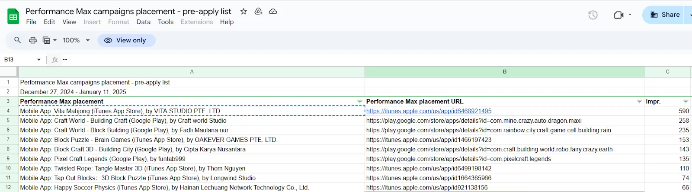Open the File menu
This screenshot has height=192, width=692.
[x=31, y=22]
